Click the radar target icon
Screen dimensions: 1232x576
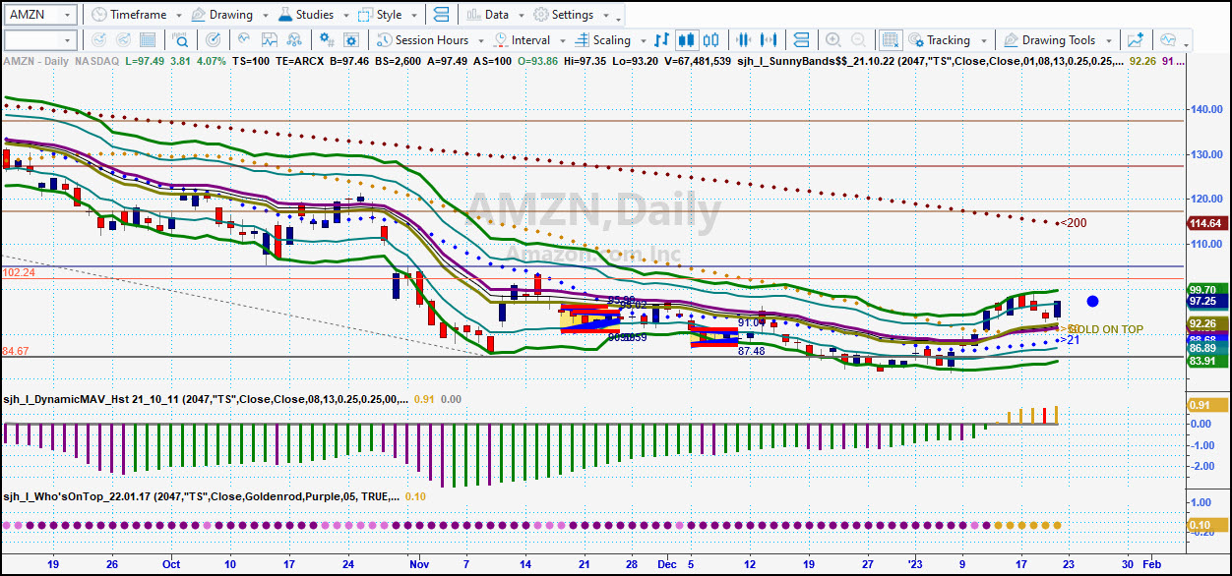[x=214, y=40]
